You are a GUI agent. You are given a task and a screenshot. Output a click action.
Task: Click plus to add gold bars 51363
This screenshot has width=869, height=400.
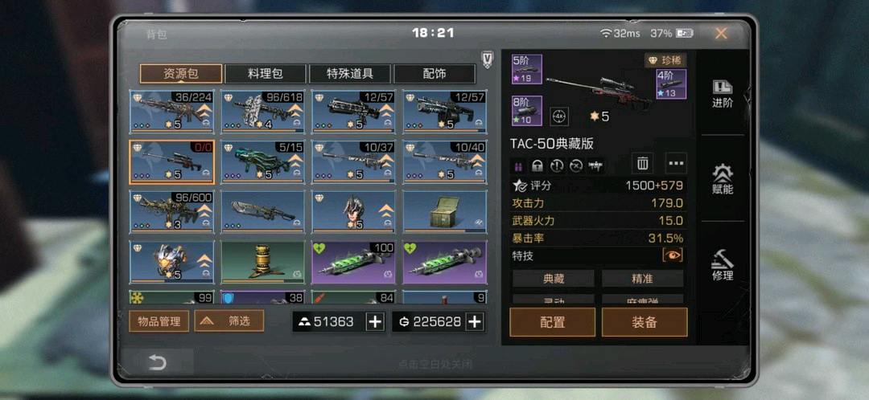coord(375,322)
